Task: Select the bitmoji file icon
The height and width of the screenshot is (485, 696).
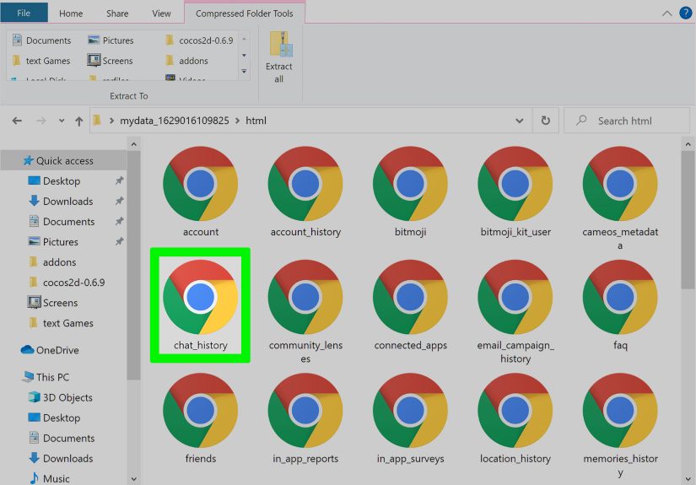Action: tap(410, 184)
